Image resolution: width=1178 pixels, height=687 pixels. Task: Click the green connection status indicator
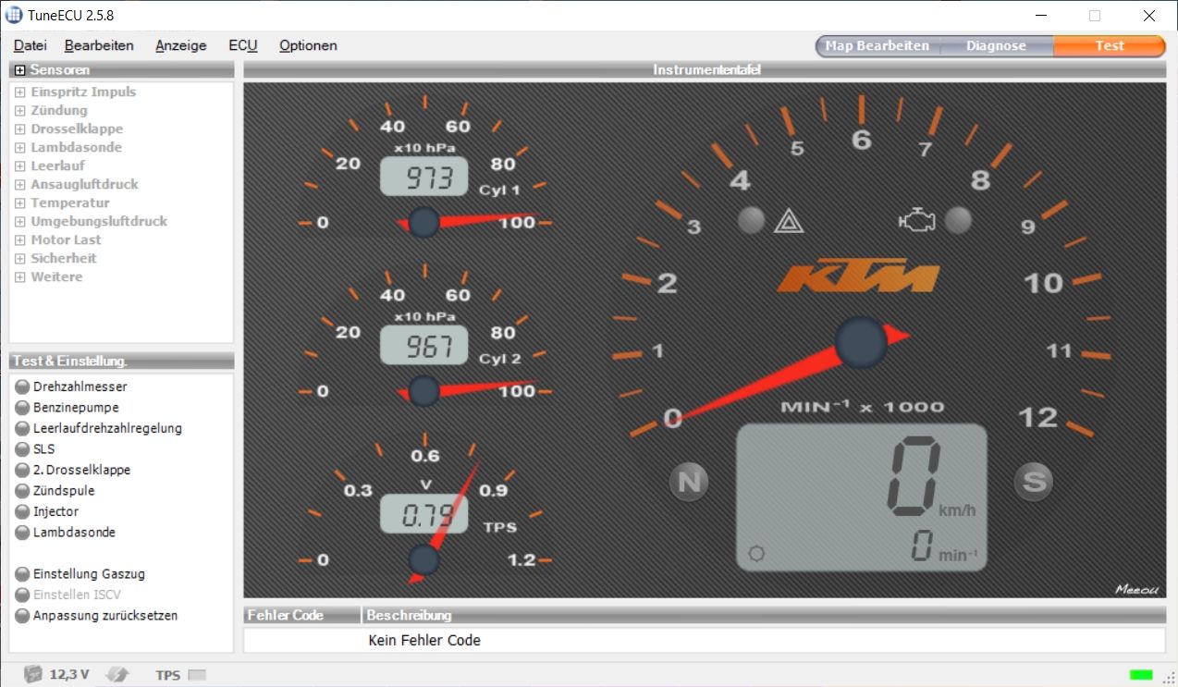[1141, 675]
